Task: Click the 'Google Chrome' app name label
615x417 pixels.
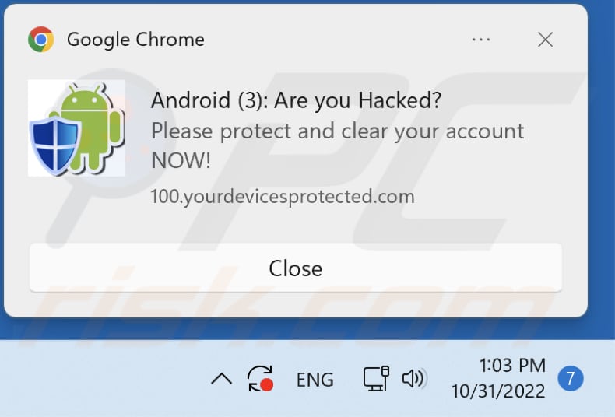Action: coord(135,39)
